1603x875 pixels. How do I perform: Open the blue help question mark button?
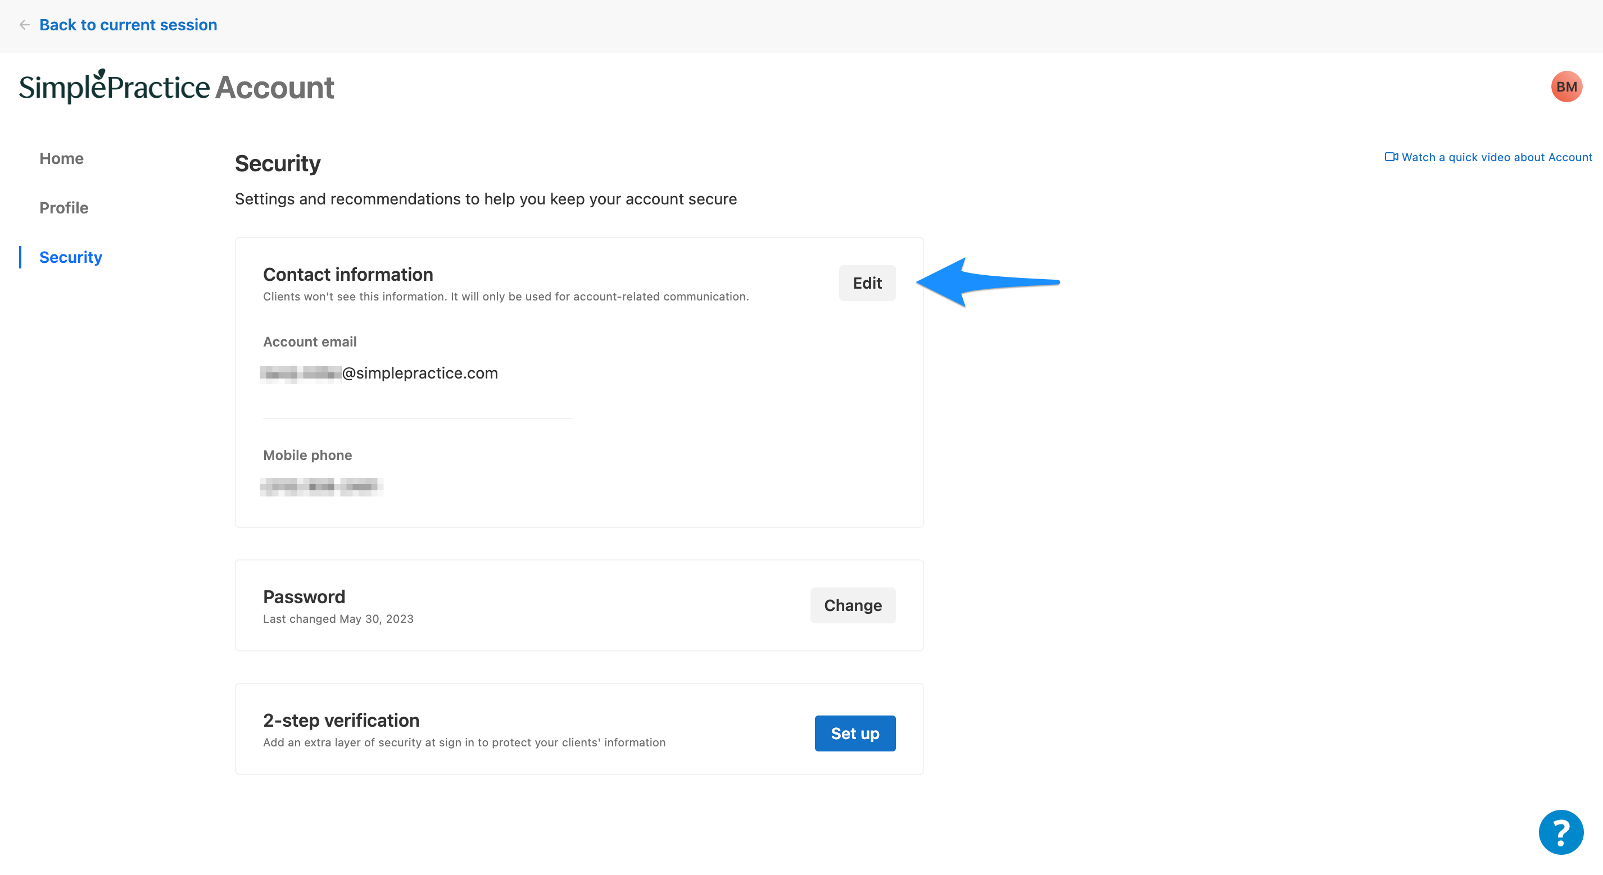click(x=1561, y=832)
